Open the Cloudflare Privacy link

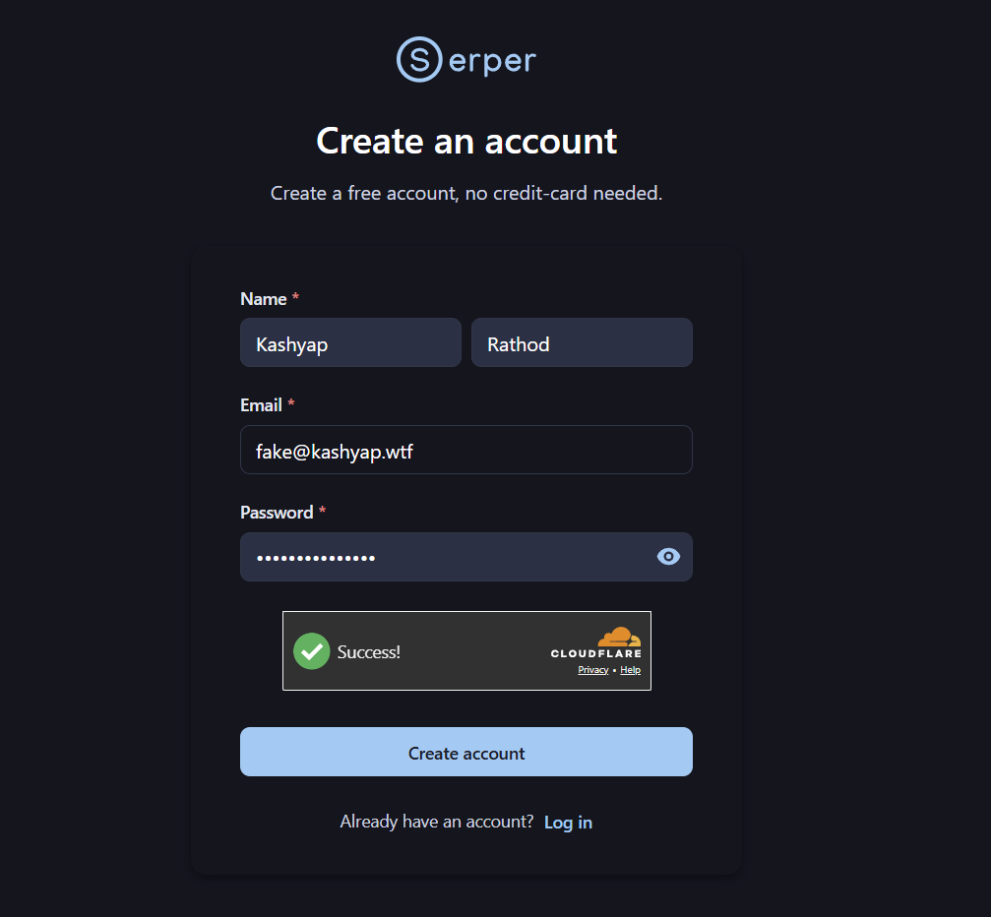[x=592, y=670]
